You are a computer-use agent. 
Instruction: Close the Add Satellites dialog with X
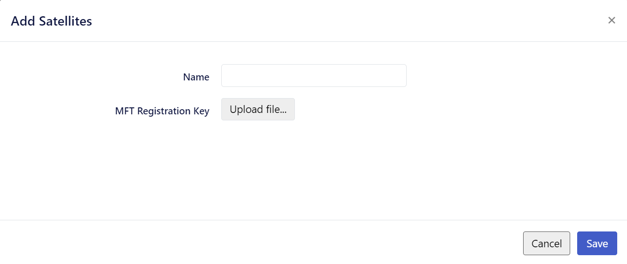(x=612, y=20)
